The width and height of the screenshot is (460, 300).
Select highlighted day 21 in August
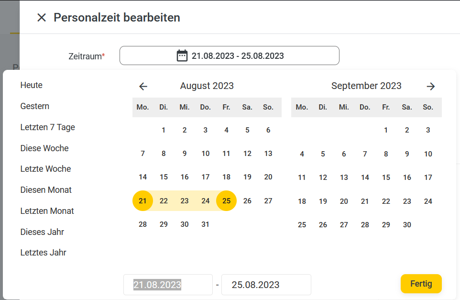point(142,201)
